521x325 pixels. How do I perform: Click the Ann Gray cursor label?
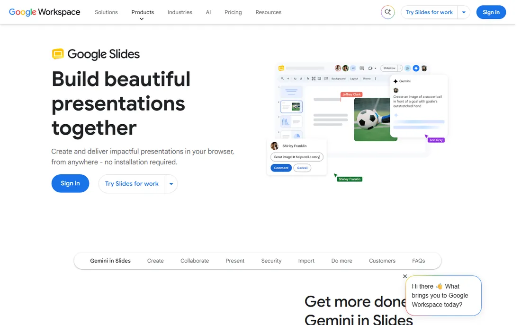click(436, 140)
